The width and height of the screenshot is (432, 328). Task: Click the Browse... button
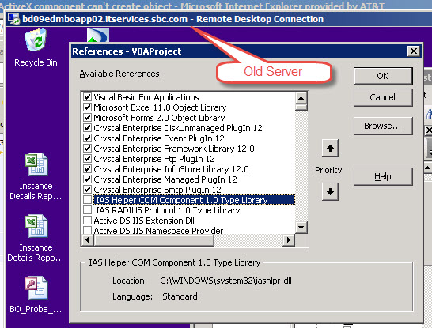383,126
